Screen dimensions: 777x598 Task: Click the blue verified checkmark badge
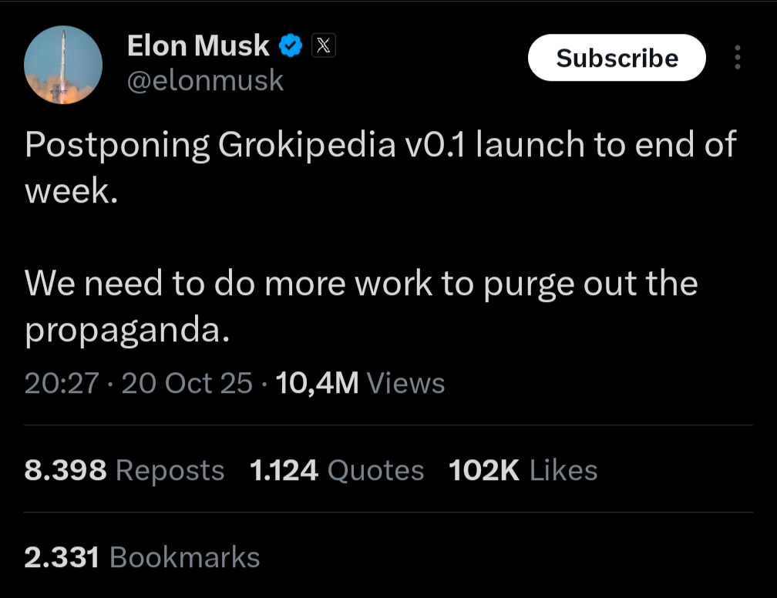point(290,47)
